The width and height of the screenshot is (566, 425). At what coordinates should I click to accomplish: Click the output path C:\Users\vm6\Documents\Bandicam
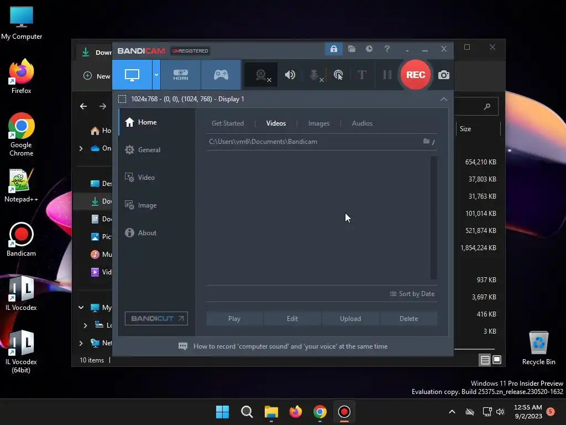click(x=263, y=142)
